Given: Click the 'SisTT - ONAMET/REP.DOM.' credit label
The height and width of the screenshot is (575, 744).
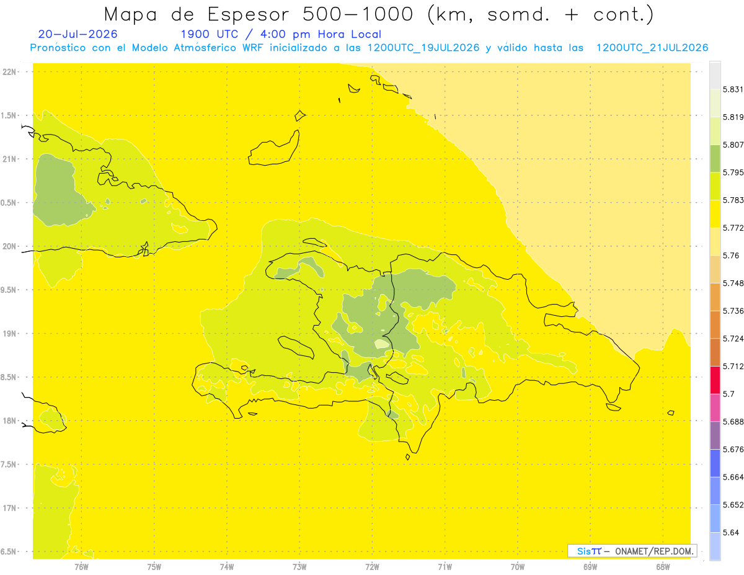Looking at the screenshot, I should (632, 551).
